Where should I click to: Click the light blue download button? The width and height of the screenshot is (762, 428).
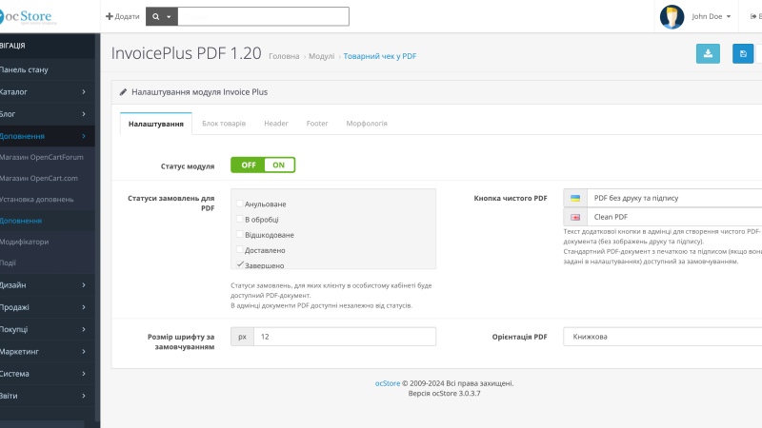[x=708, y=54]
